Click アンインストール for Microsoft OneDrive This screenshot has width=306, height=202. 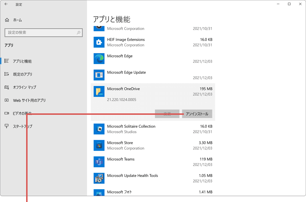point(197,114)
